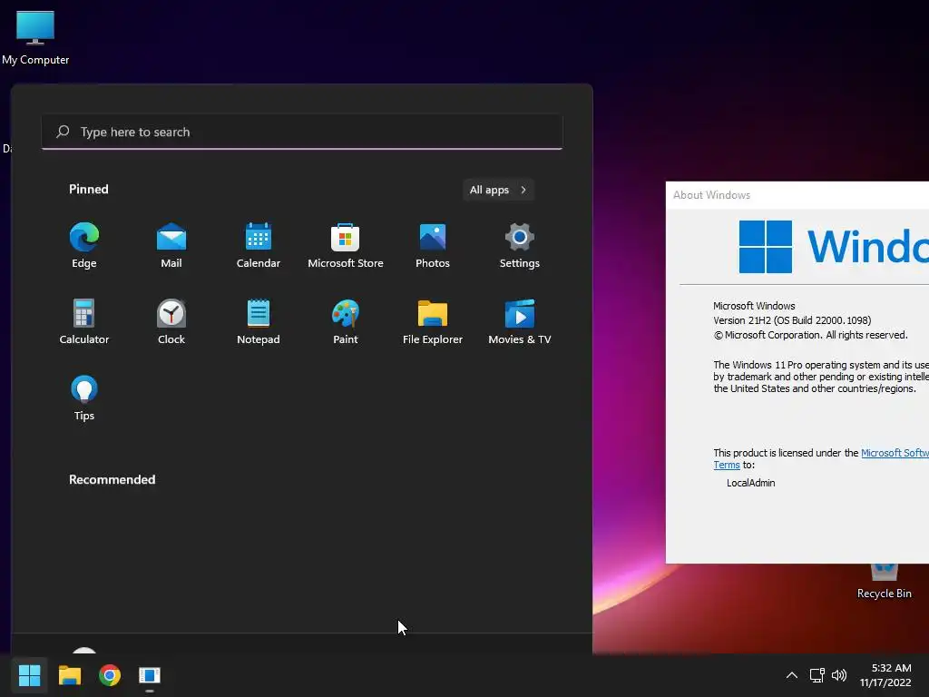Image resolution: width=929 pixels, height=697 pixels.
Task: Switch to winver app on taskbar
Action: tap(150, 675)
